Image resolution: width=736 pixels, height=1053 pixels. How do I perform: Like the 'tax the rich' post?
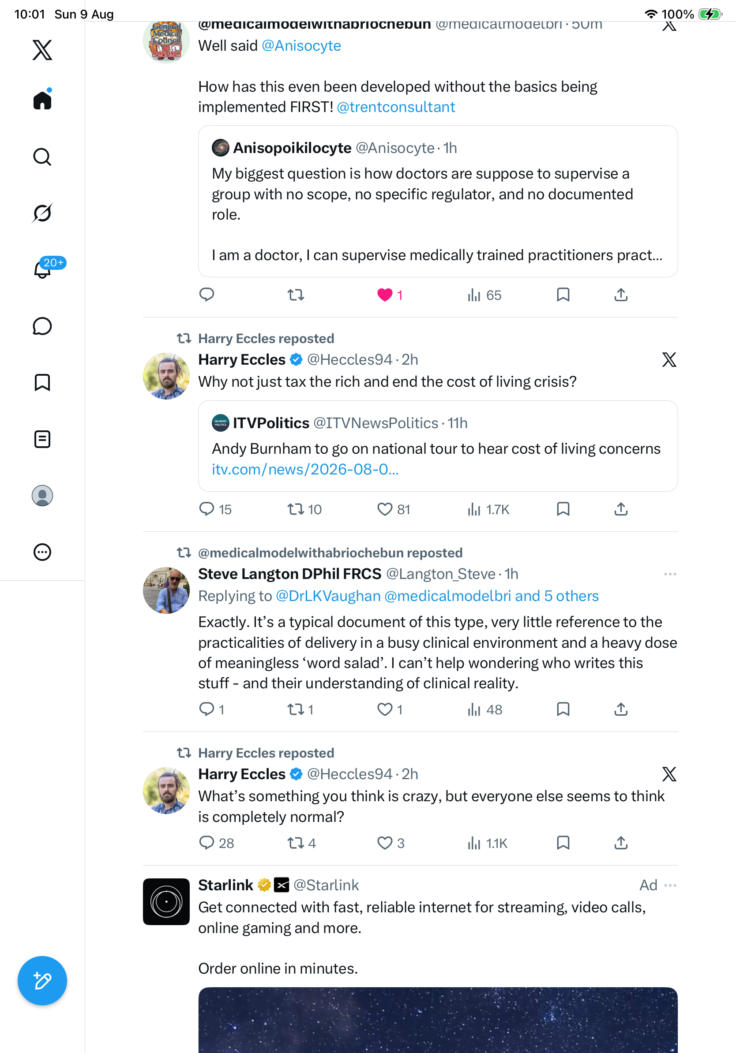384,509
